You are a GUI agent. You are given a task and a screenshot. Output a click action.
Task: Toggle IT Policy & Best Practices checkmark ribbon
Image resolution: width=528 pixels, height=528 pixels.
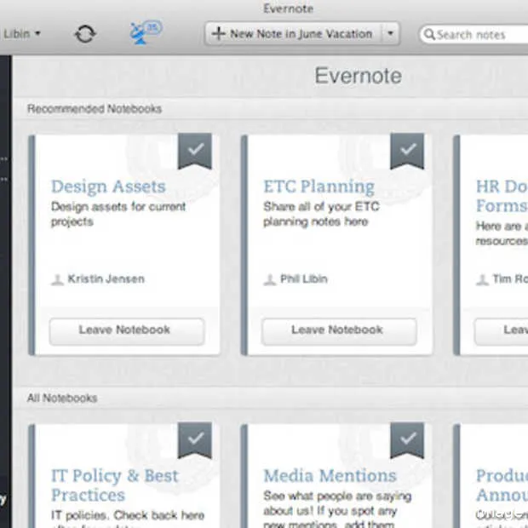195,440
